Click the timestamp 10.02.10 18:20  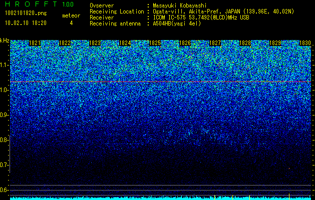26,23
